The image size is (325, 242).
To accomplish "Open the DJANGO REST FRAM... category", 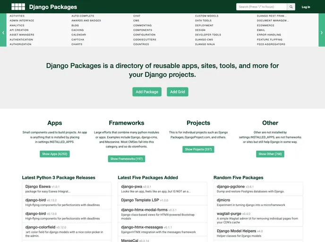I will 272,16.
